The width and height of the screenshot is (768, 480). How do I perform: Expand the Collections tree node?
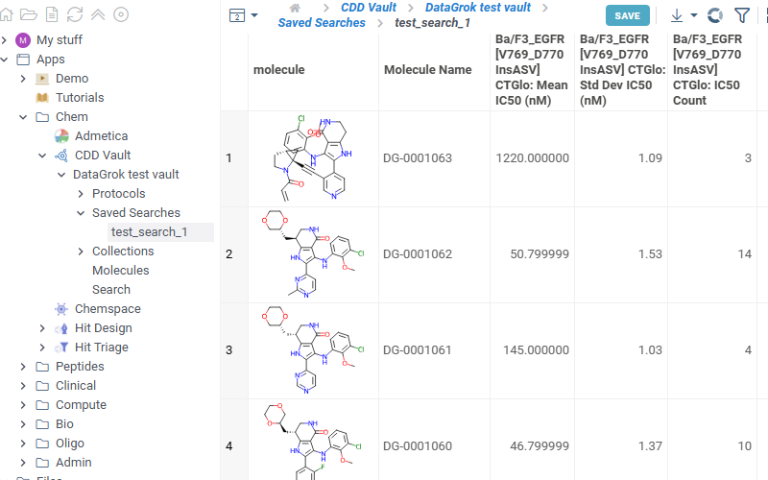[x=81, y=252]
